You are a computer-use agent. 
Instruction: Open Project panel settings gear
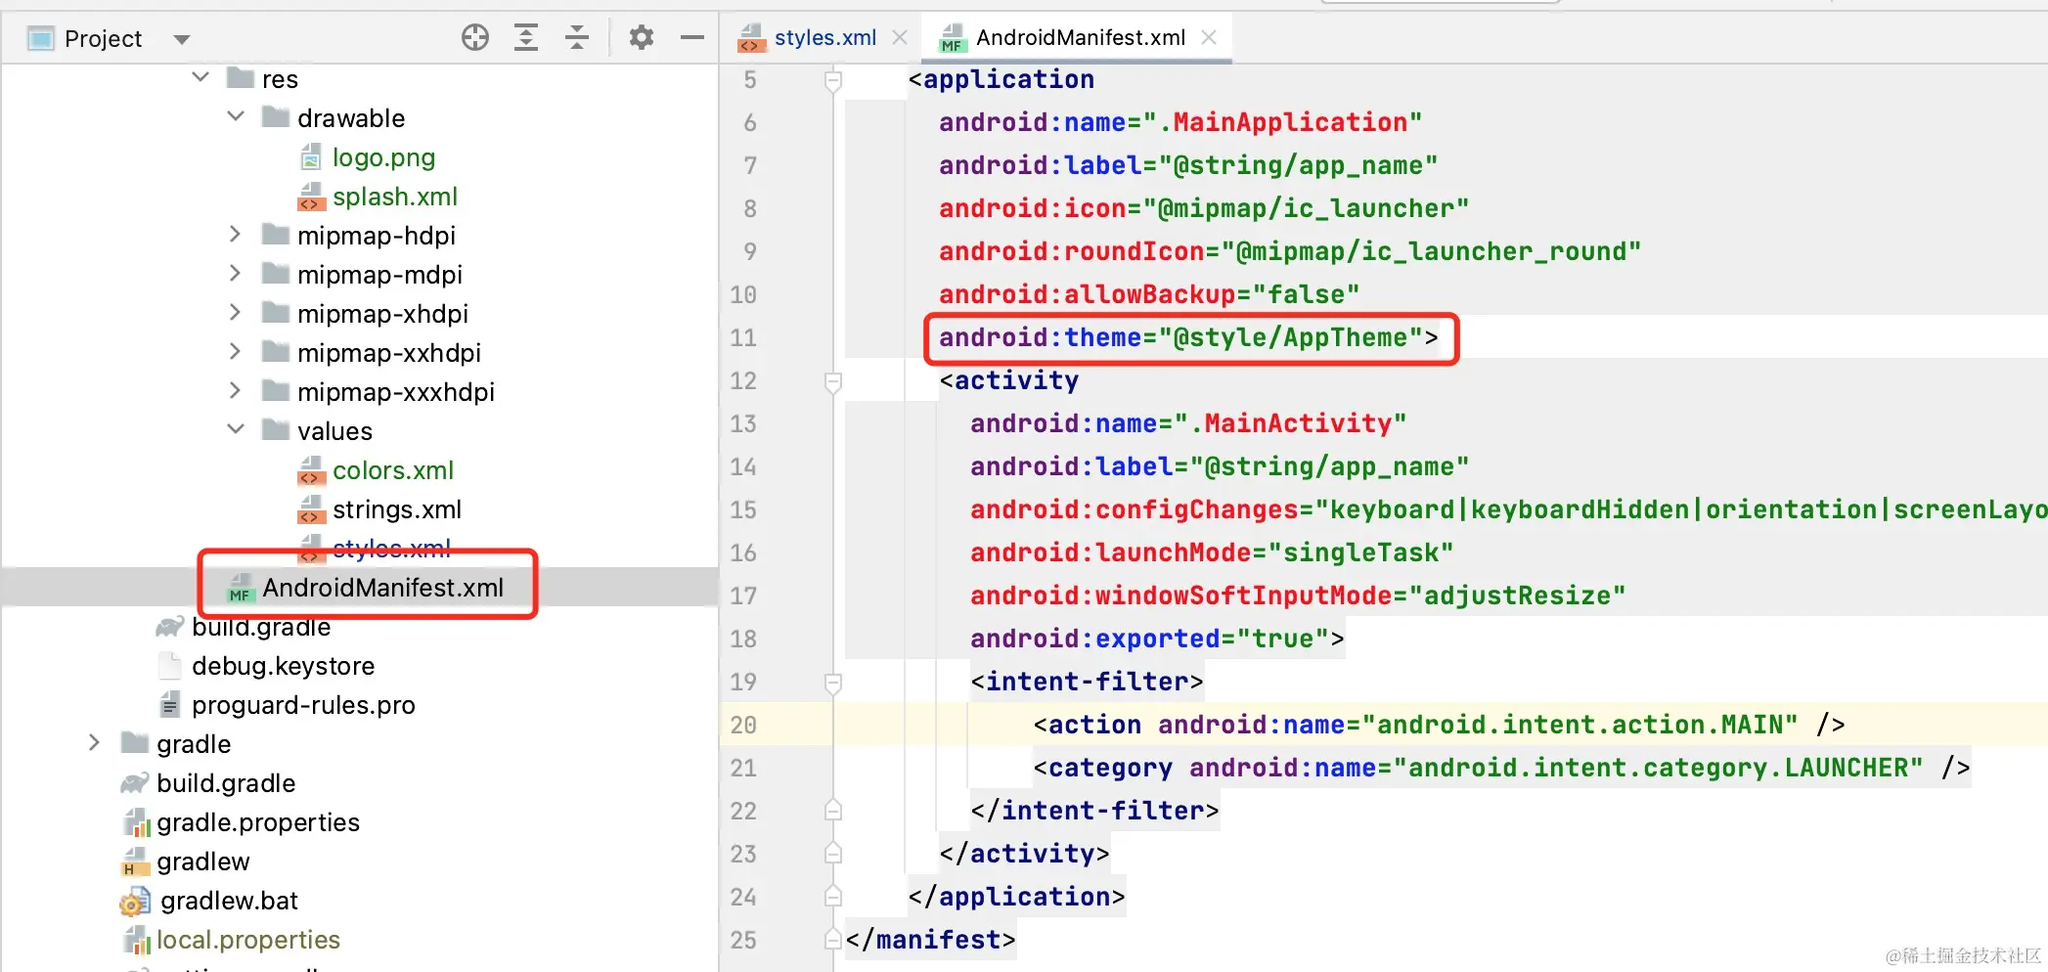642,38
